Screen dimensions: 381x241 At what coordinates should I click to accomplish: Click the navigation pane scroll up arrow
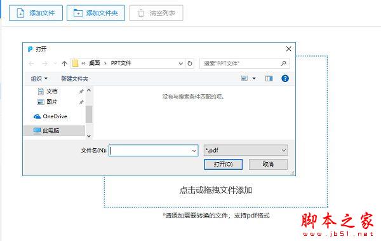[x=89, y=90]
